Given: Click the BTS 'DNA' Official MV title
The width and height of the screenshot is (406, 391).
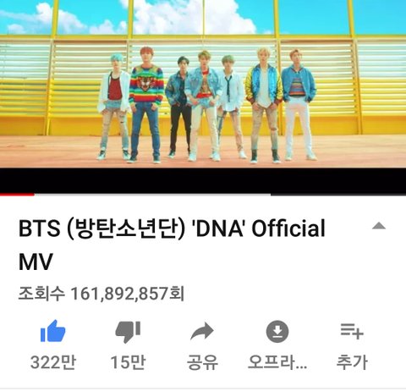Looking at the screenshot, I should click(x=172, y=245).
